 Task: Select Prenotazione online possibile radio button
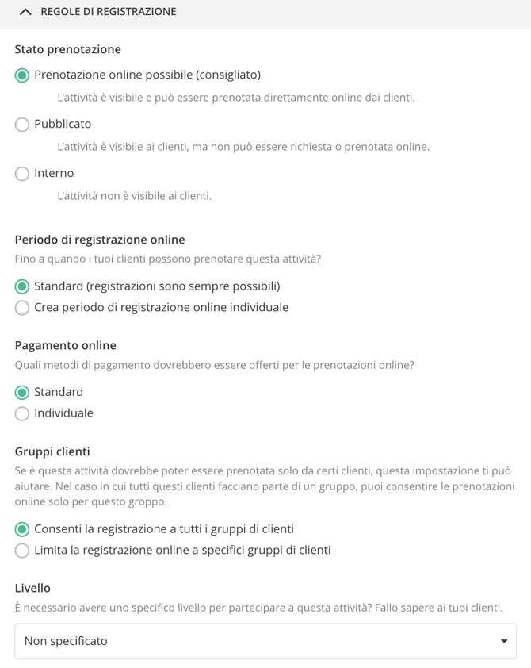[x=22, y=75]
